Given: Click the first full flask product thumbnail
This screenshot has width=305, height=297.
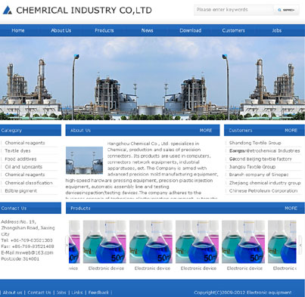Looking at the screenshot, I should tap(104, 242).
